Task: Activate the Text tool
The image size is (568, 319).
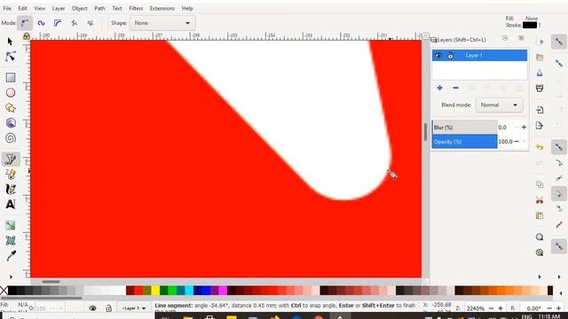Action: tap(10, 204)
